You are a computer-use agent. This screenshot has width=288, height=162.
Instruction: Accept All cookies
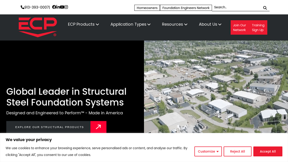click(268, 151)
